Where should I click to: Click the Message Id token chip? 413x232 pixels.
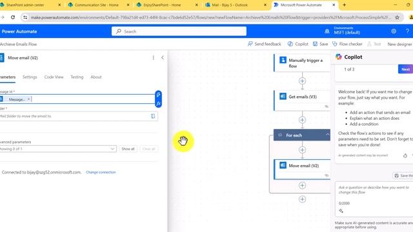pyautogui.click(x=15, y=99)
